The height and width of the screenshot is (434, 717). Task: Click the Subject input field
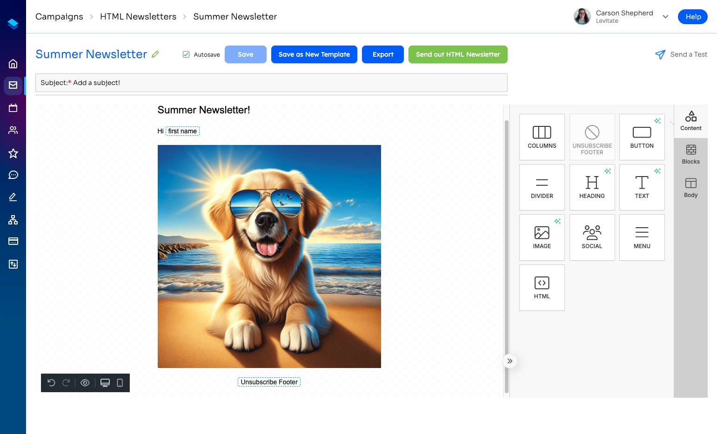pyautogui.click(x=271, y=83)
